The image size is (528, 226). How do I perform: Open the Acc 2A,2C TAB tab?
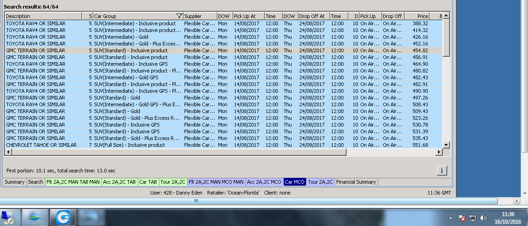coord(120,182)
